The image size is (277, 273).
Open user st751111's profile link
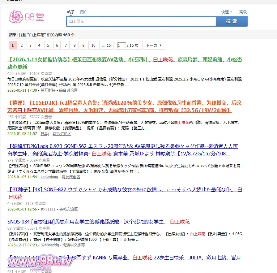[x=48, y=209]
